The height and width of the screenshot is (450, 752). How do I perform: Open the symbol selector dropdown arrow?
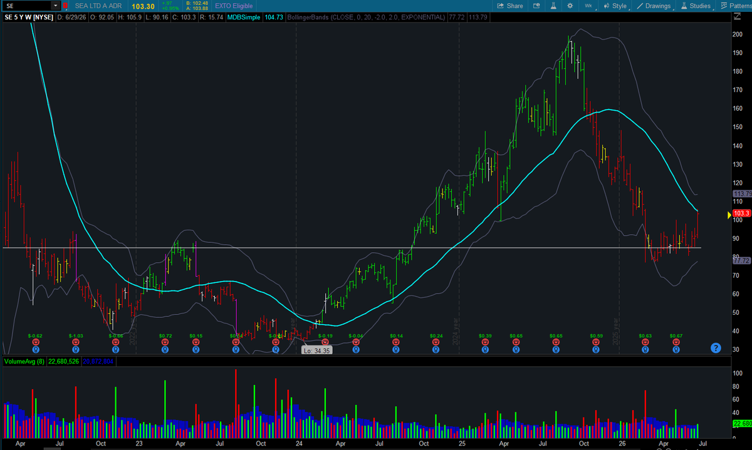pos(55,6)
